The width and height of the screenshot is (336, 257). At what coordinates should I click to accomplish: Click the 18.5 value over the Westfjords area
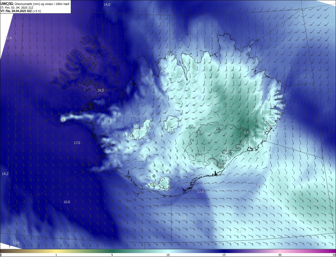click(x=101, y=90)
